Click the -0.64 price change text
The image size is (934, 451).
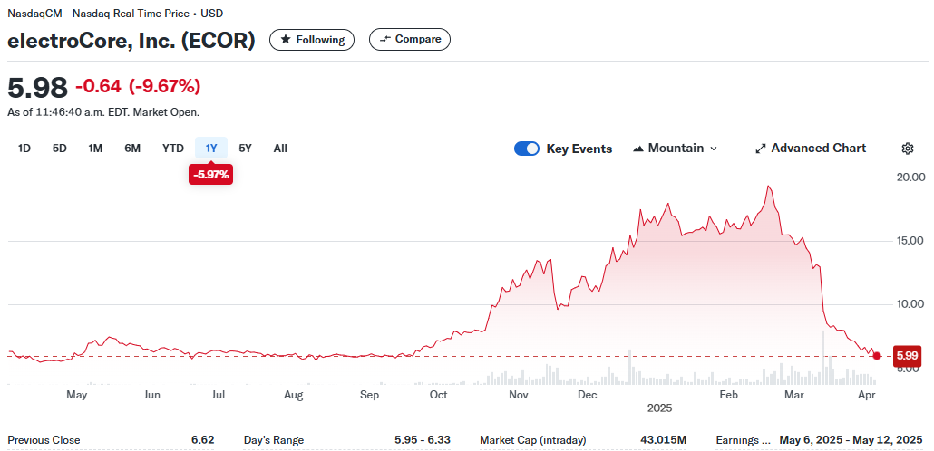pos(98,86)
